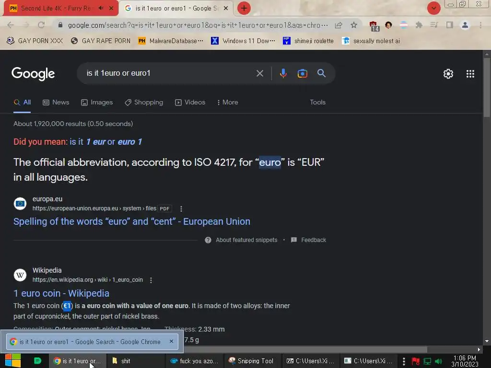Screen dimensions: 491x368
Task: Open the extension showing badge 14
Action: click(x=374, y=26)
